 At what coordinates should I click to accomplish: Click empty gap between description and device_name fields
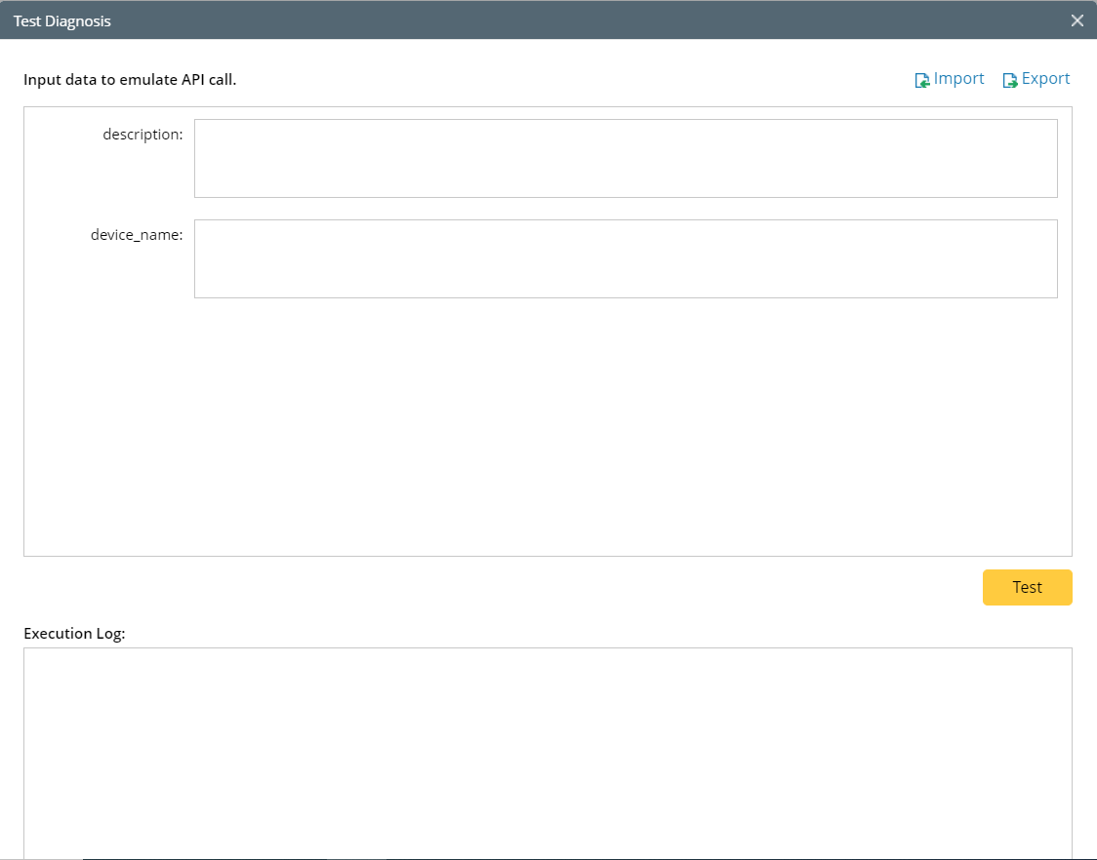click(x=626, y=209)
